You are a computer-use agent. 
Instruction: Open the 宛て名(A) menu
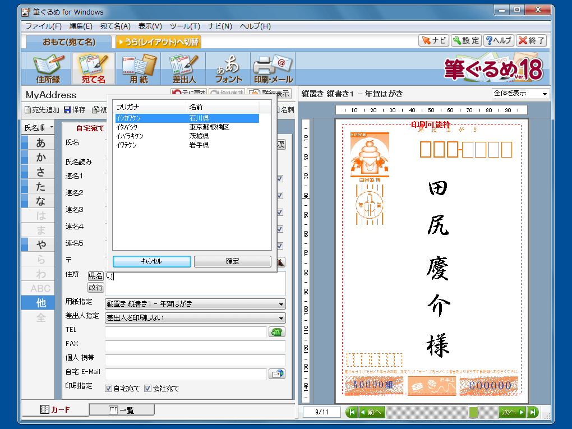(116, 26)
